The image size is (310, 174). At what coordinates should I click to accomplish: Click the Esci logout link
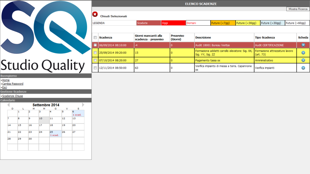4,87
